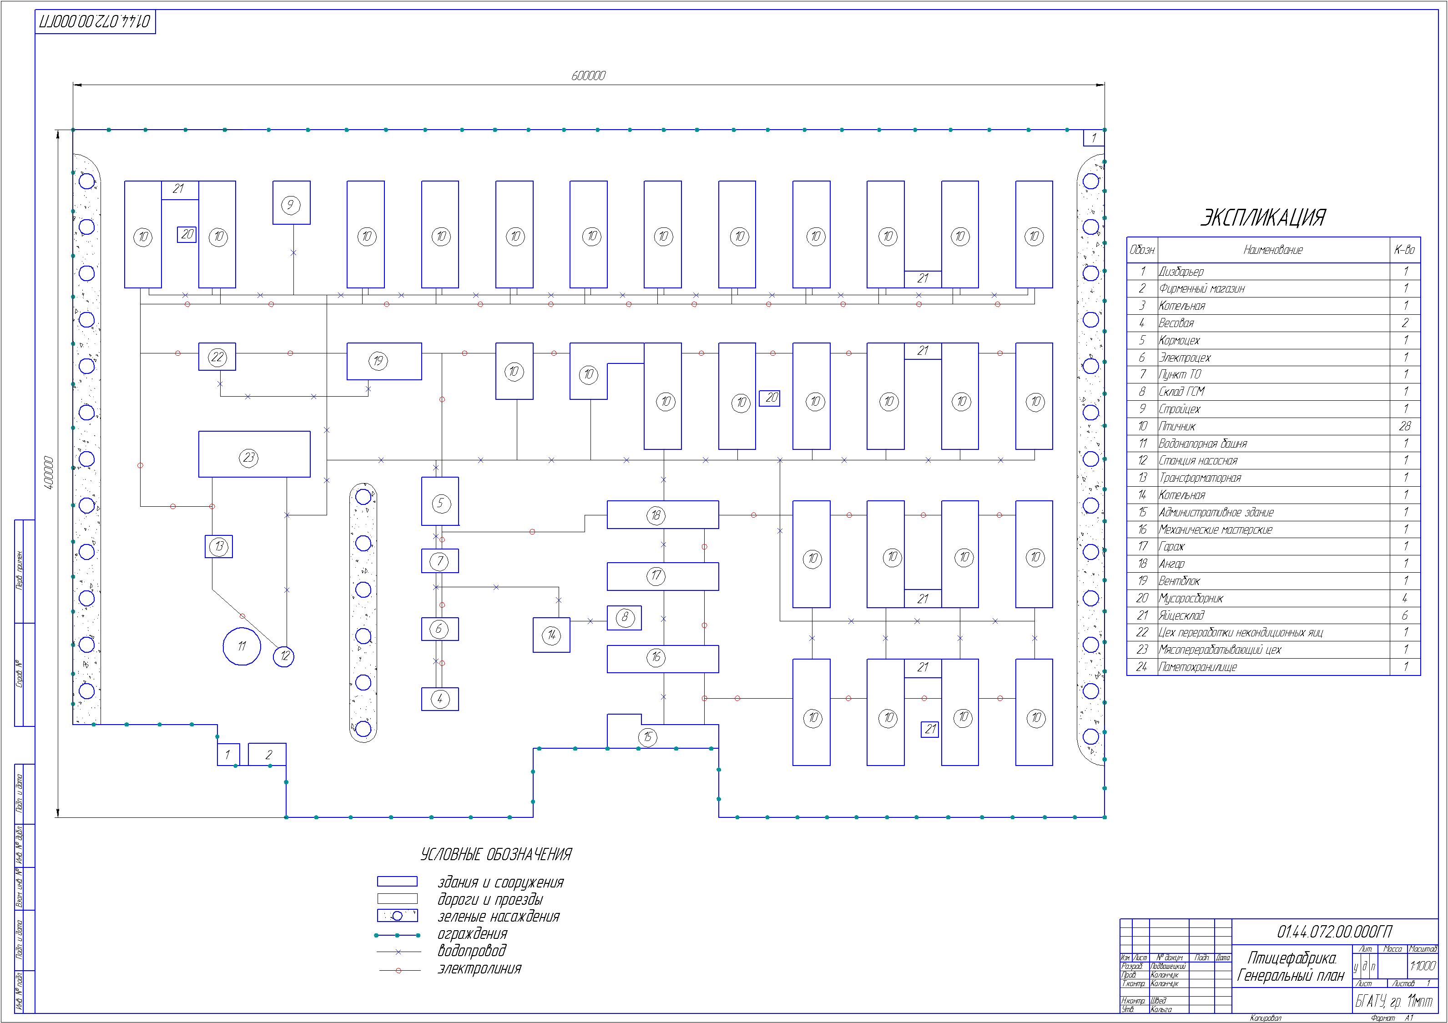
Task: Click the water tower circle 11
Action: [242, 646]
